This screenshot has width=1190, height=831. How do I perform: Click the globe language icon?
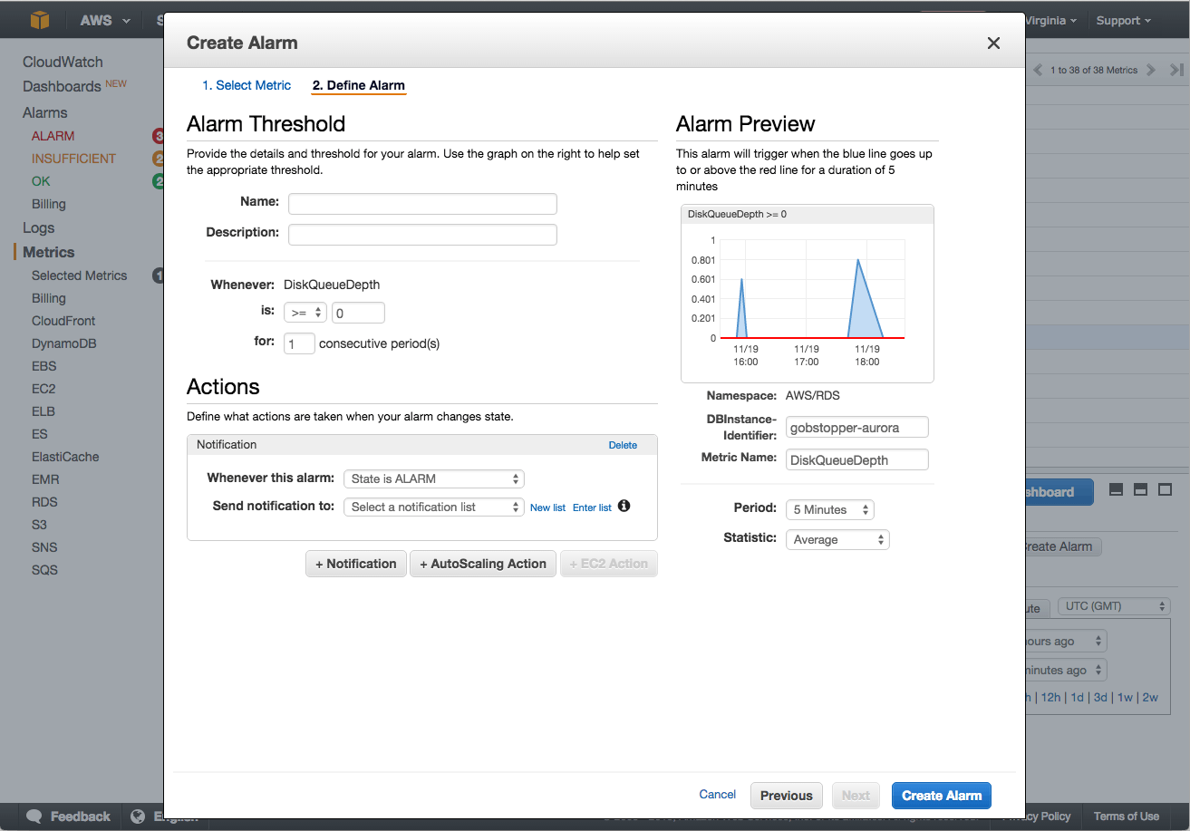pyautogui.click(x=138, y=817)
